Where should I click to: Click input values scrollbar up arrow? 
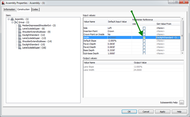click(x=182, y=19)
